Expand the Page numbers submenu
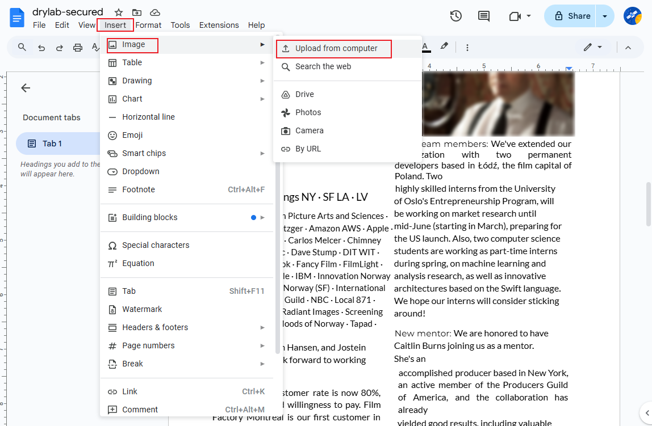The image size is (652, 426). pyautogui.click(x=187, y=346)
